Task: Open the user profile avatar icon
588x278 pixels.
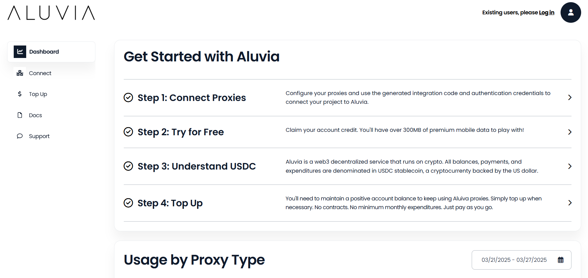Action: 571,12
